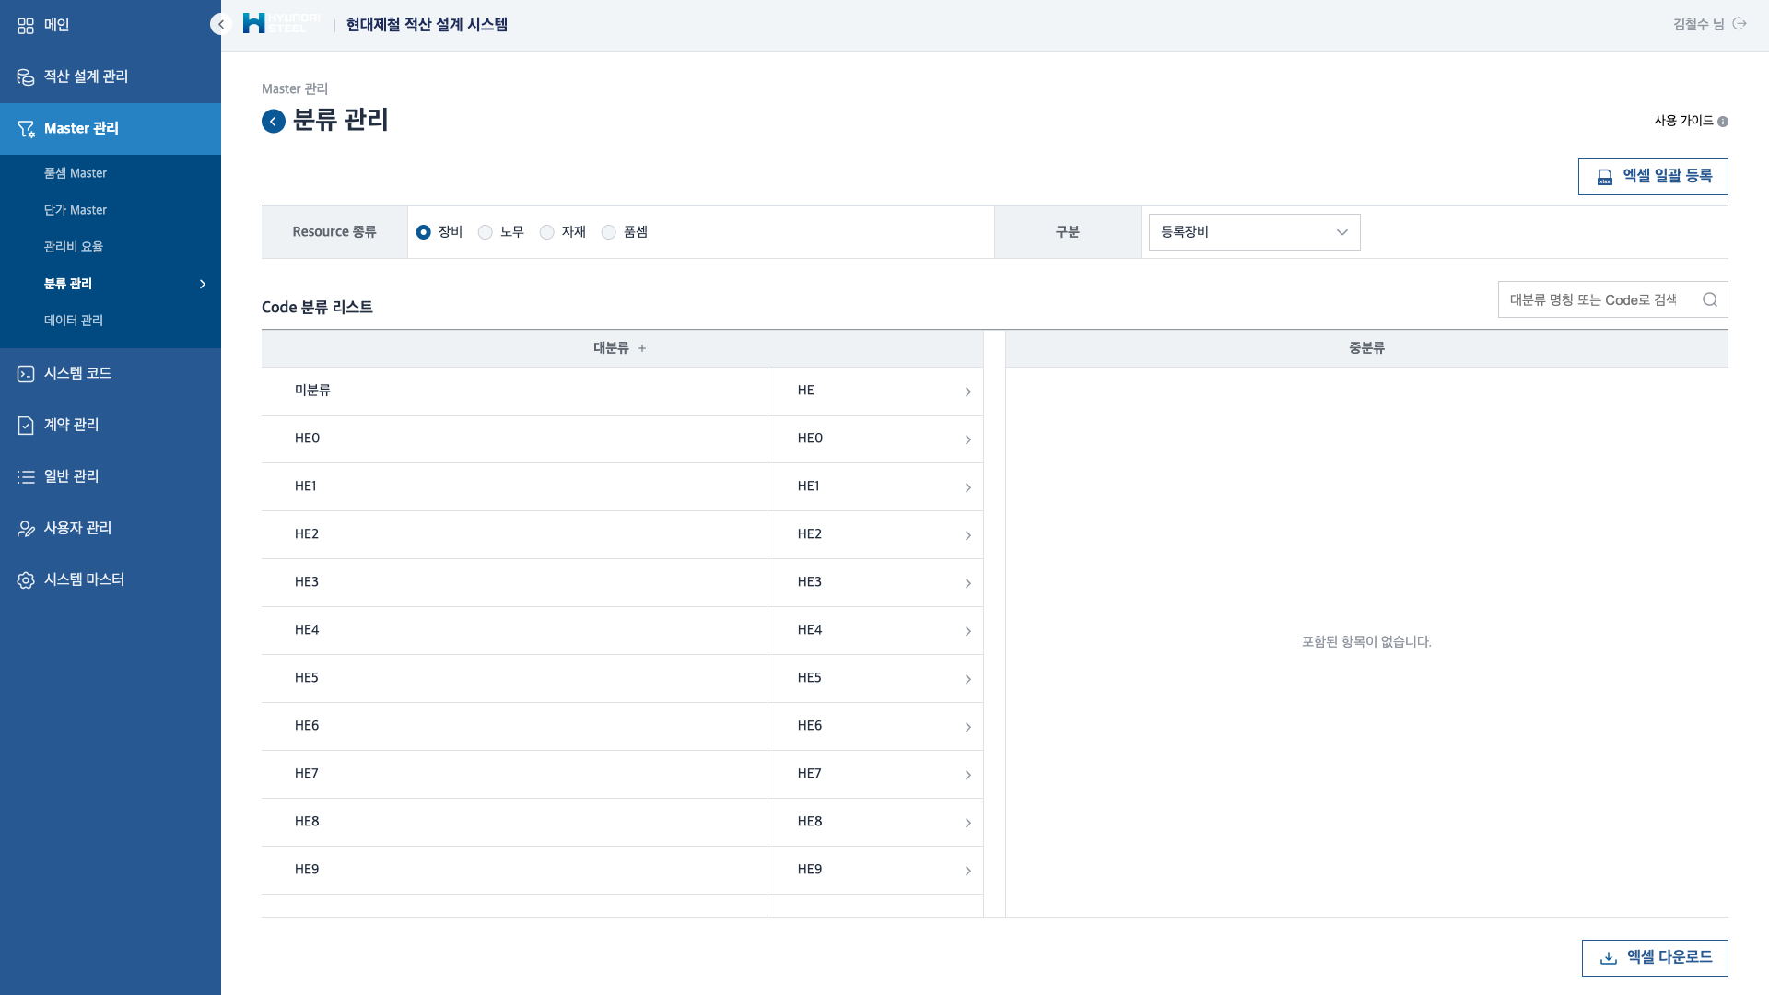
Task: Open 시스템 마스터 from the gear icon
Action: tap(26, 579)
